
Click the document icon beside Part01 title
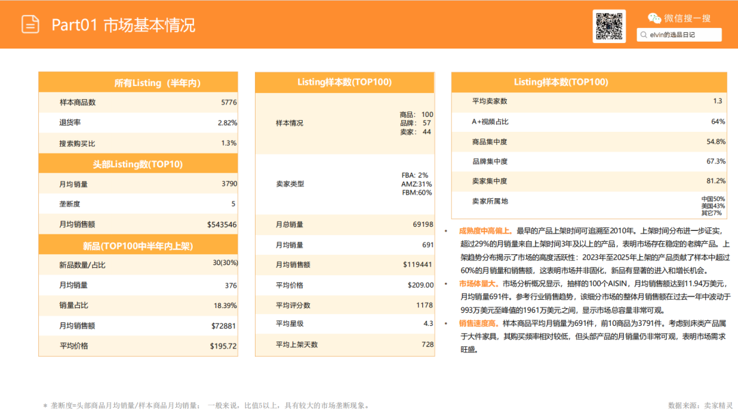point(29,24)
